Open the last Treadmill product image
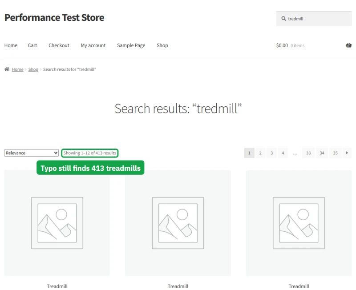The height and width of the screenshot is (290, 356). [x=299, y=223]
